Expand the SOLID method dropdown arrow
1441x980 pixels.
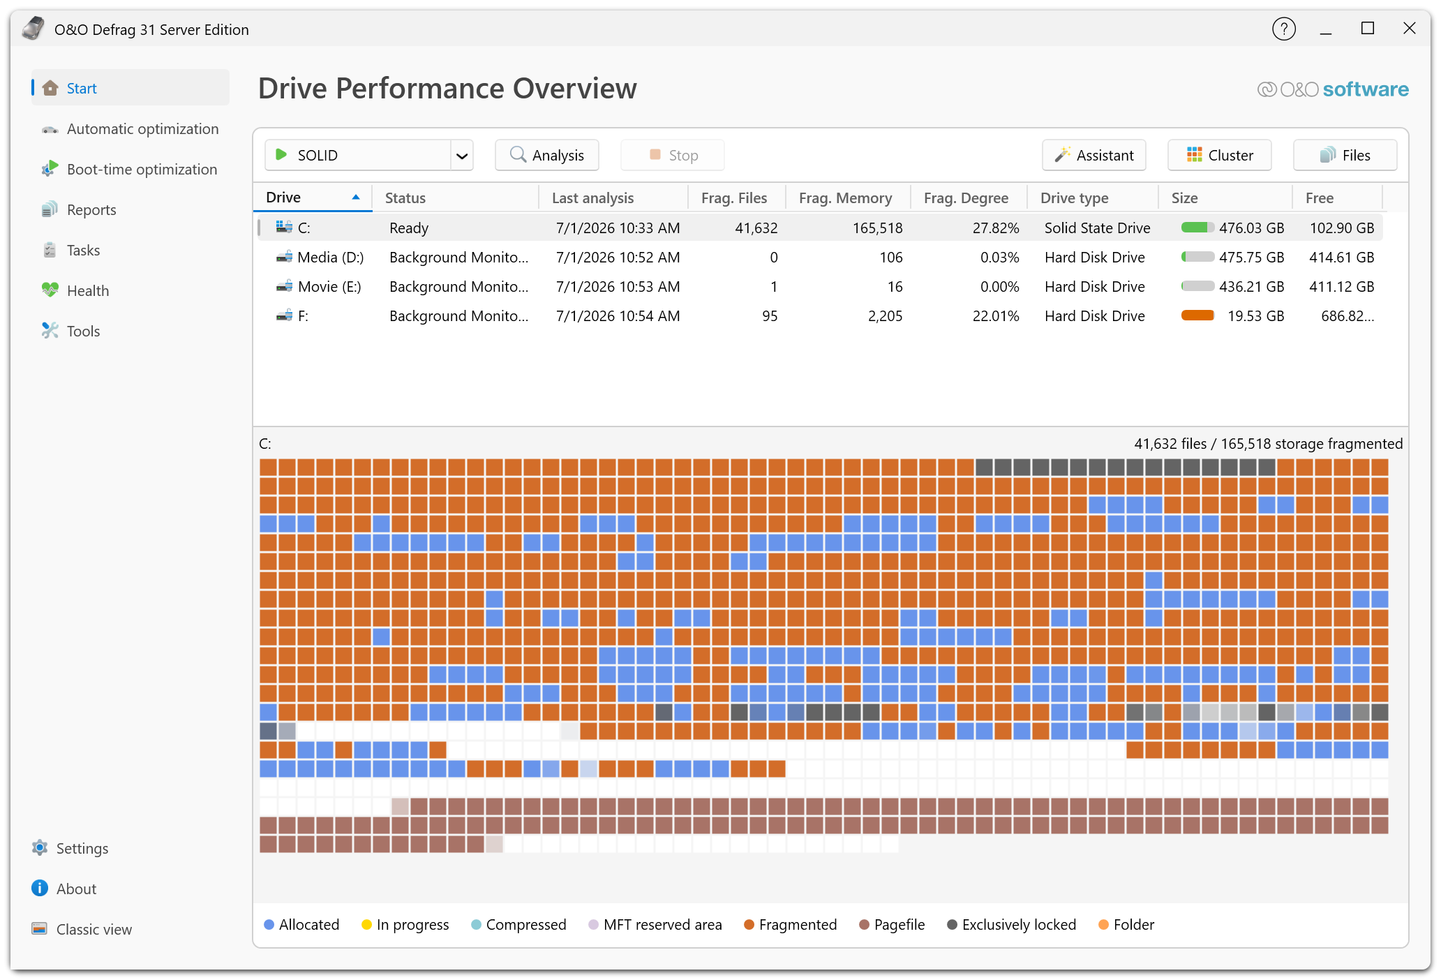pyautogui.click(x=461, y=156)
